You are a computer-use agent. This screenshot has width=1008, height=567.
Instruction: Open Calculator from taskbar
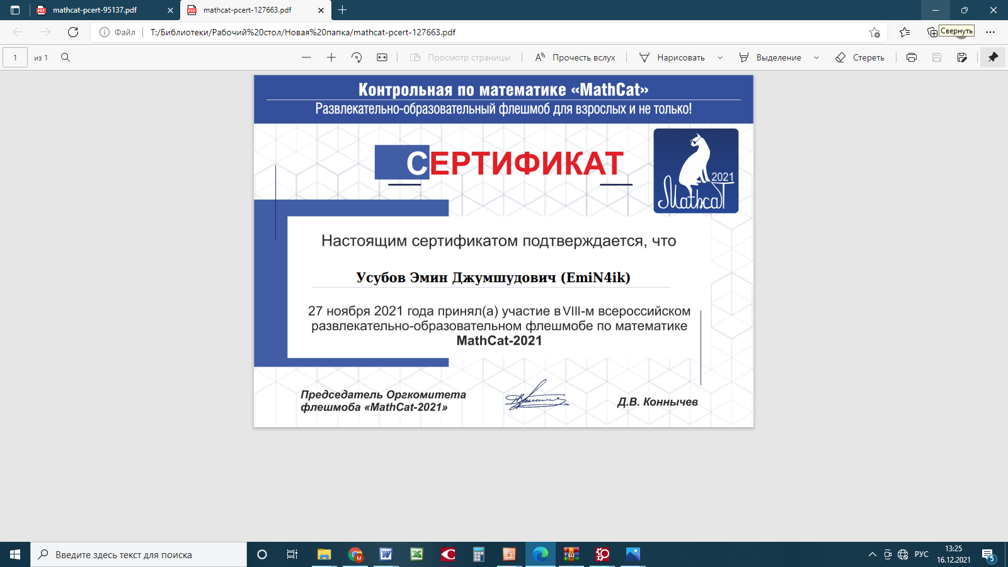pyautogui.click(x=479, y=554)
